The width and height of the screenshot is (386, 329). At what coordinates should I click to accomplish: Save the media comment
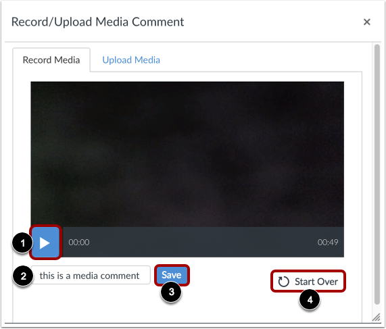(x=172, y=275)
